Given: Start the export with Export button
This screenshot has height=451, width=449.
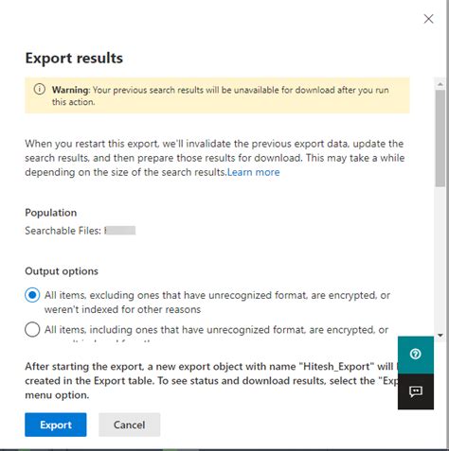Looking at the screenshot, I should (56, 425).
